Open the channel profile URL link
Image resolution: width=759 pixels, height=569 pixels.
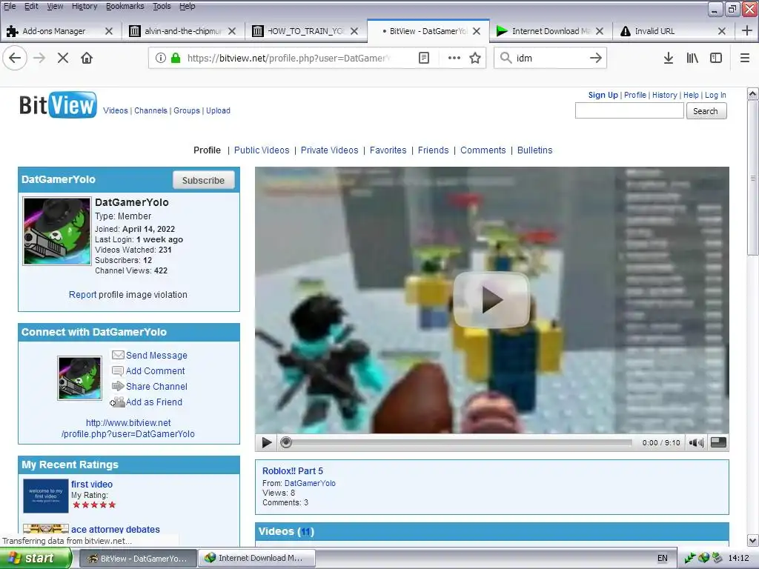click(128, 428)
